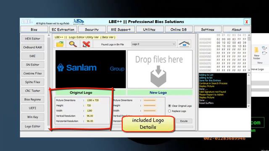
Task: Click Vertical Resolution value 96.00
Action: pyautogui.click(x=90, y=116)
